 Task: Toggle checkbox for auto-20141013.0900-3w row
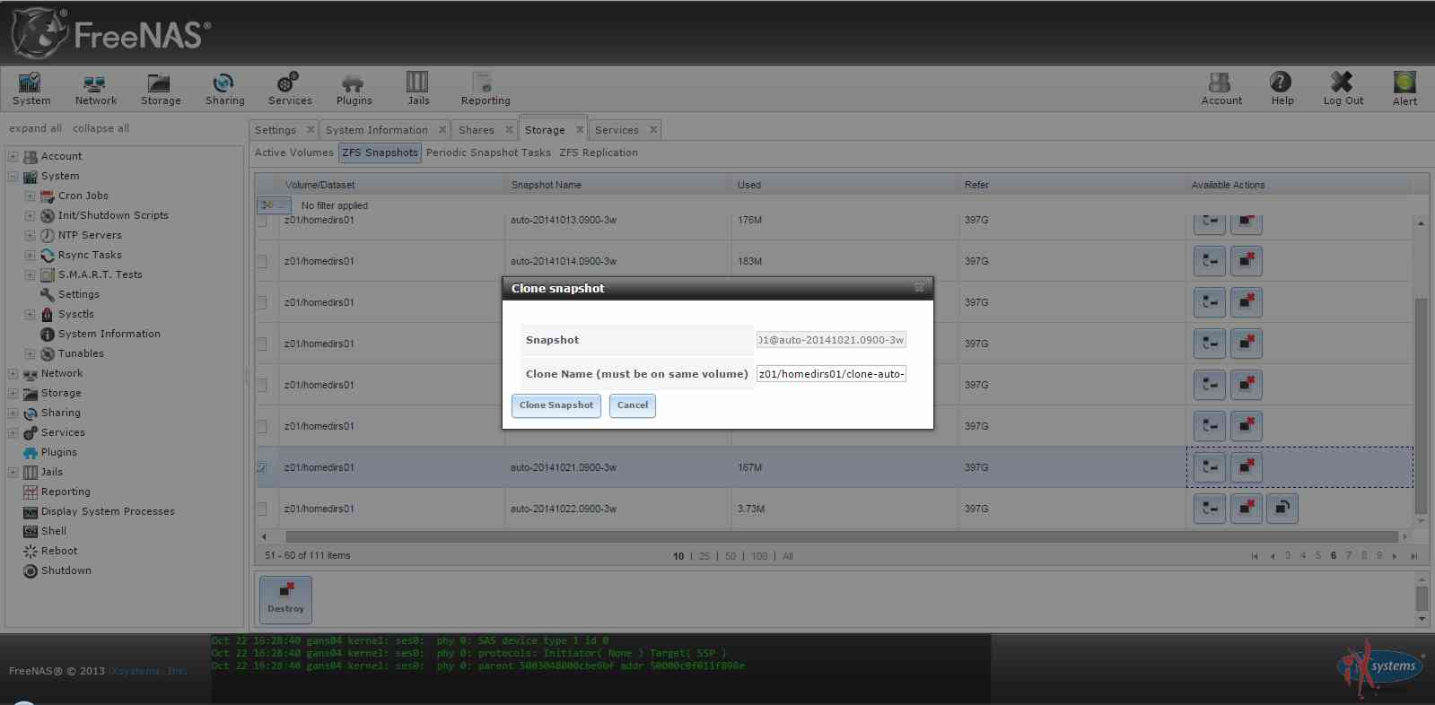click(261, 221)
